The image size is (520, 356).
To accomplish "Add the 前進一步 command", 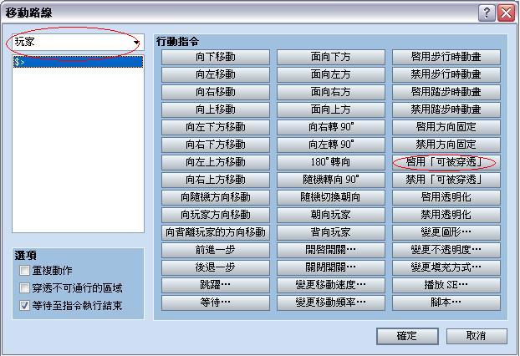I will pyautogui.click(x=216, y=250).
